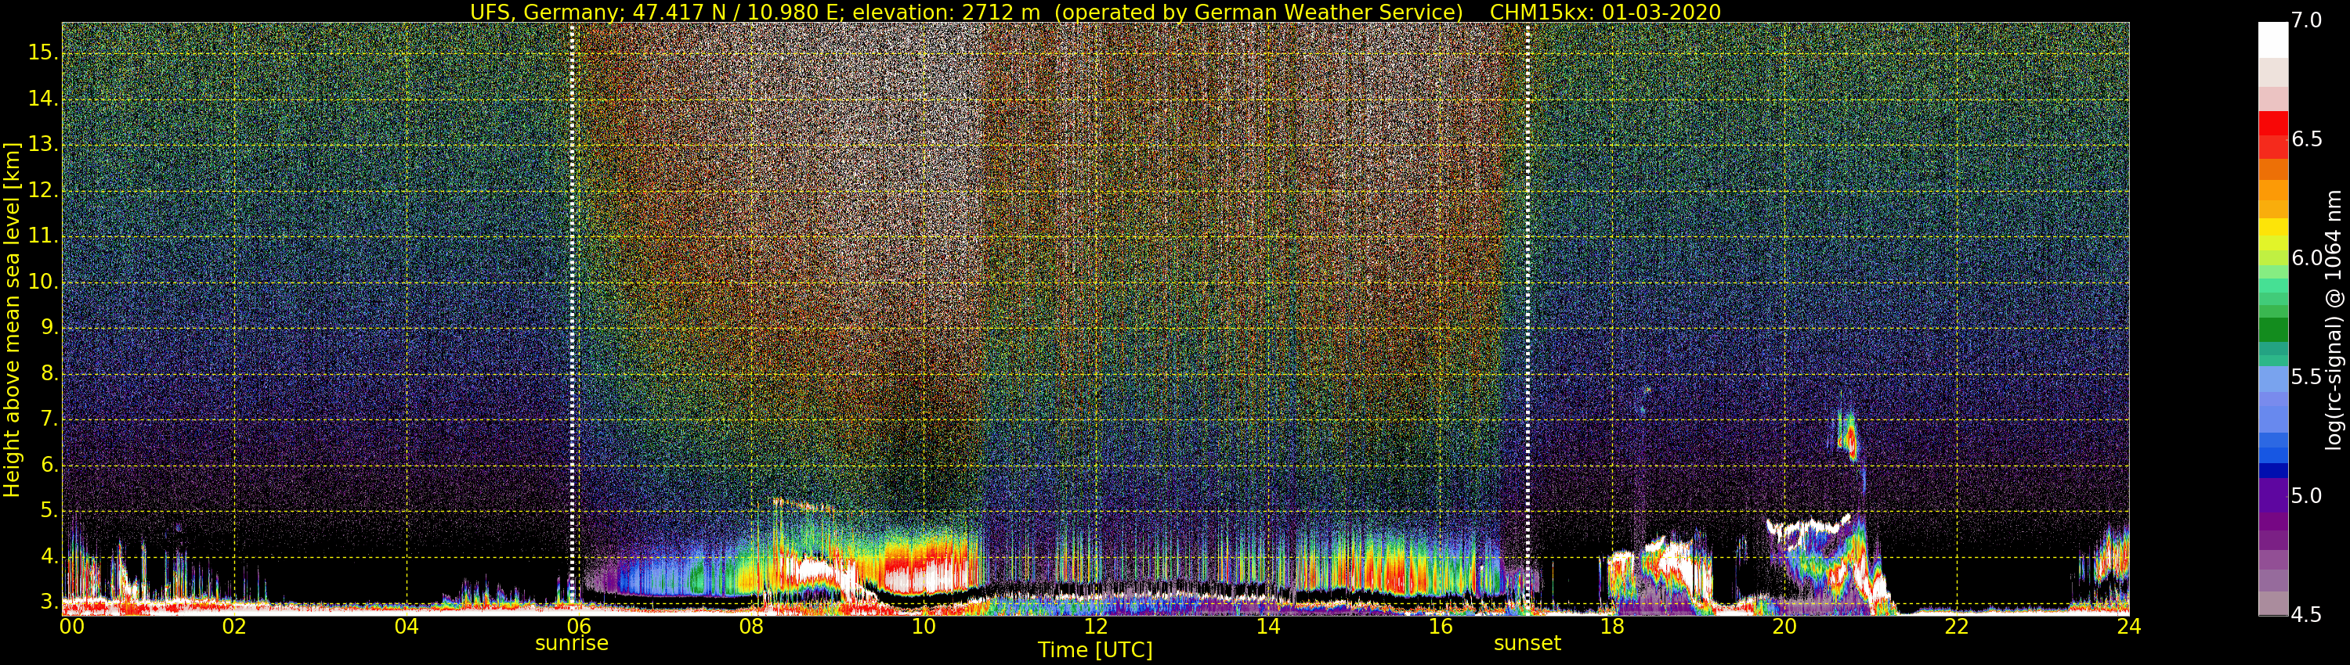This screenshot has width=2350, height=665.
Task: Click the height axis tick "15."
Action: pos(43,53)
